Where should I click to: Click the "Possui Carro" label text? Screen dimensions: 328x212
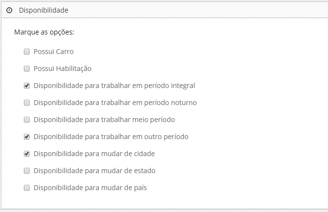tap(54, 52)
